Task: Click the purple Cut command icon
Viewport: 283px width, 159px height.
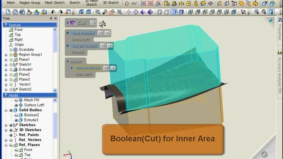Action: (x=73, y=23)
